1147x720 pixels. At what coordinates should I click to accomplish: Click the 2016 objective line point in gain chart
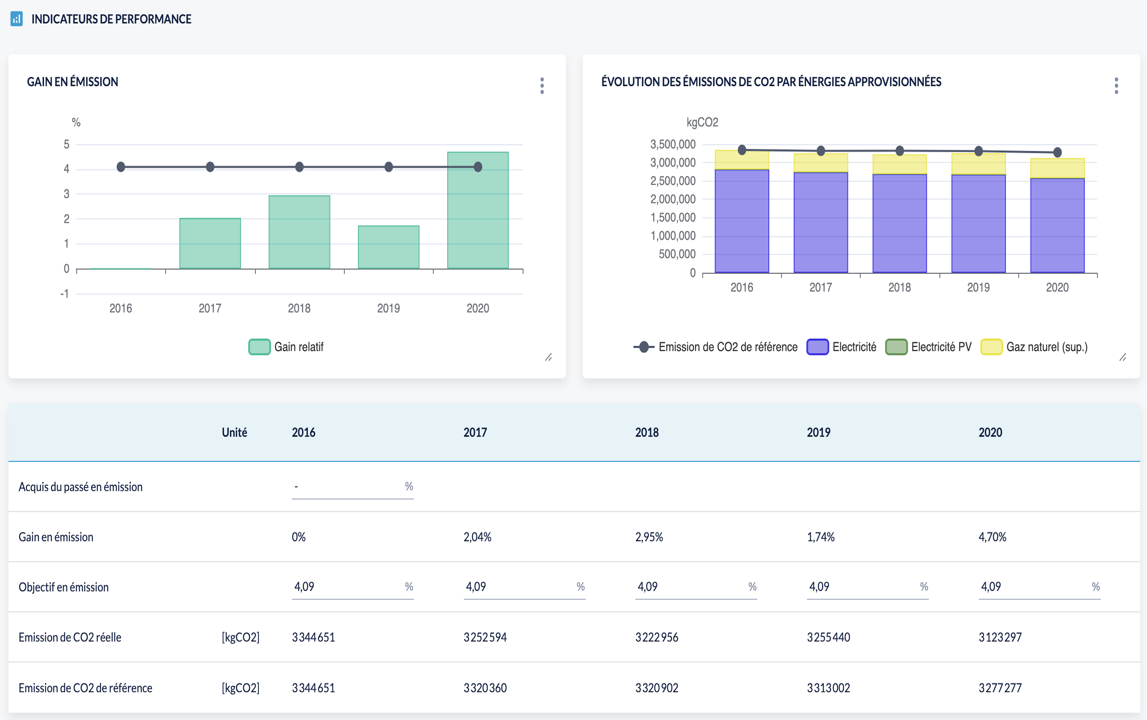(x=121, y=167)
